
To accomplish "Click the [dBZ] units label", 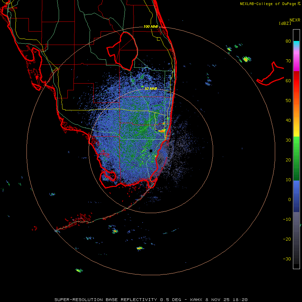I will [285, 23].
